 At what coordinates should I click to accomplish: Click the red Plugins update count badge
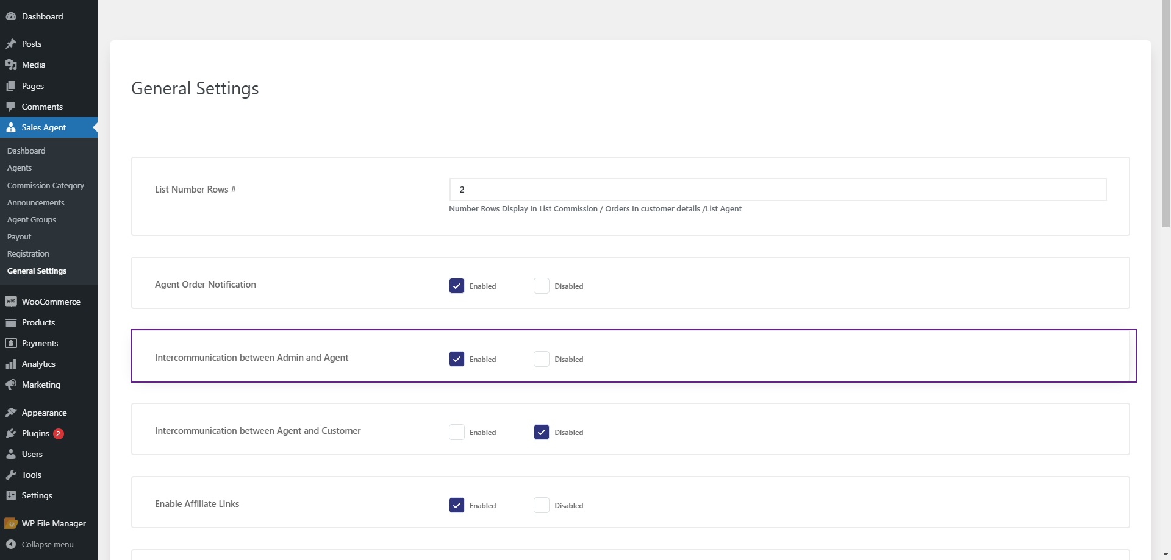pos(59,434)
